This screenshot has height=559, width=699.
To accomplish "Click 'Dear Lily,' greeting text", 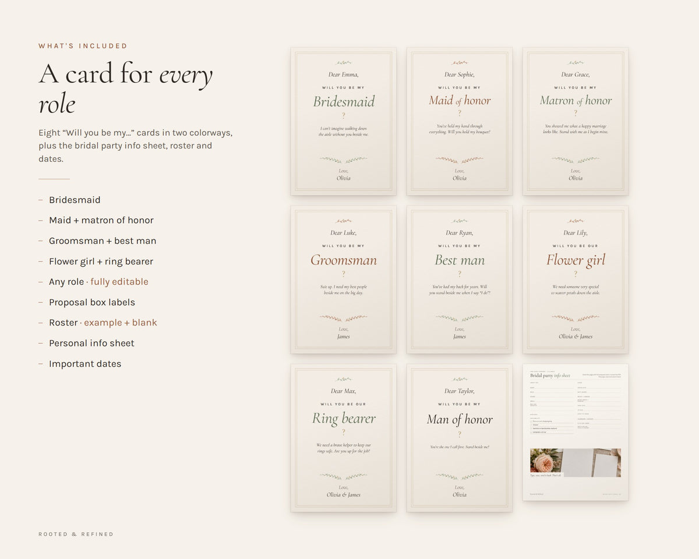I will (x=576, y=233).
